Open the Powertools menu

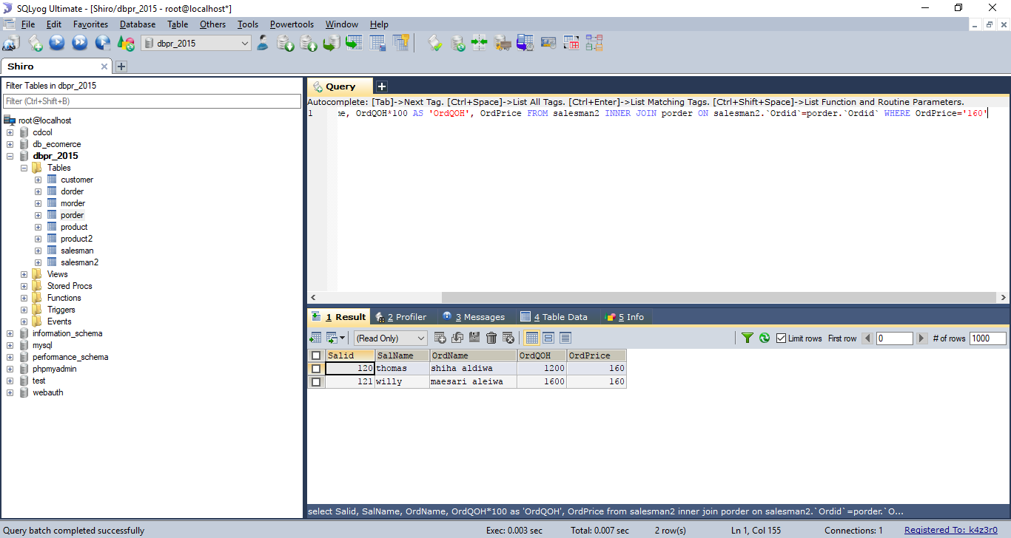click(x=292, y=24)
